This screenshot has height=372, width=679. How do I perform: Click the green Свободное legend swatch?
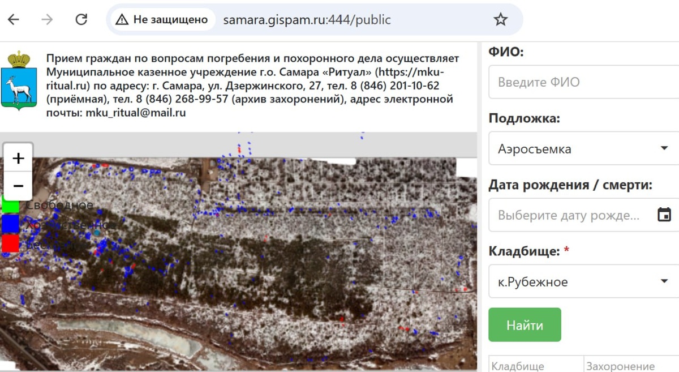click(x=11, y=204)
